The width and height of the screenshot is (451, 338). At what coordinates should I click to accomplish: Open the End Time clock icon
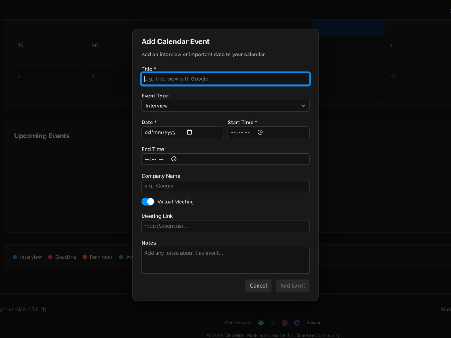[174, 159]
